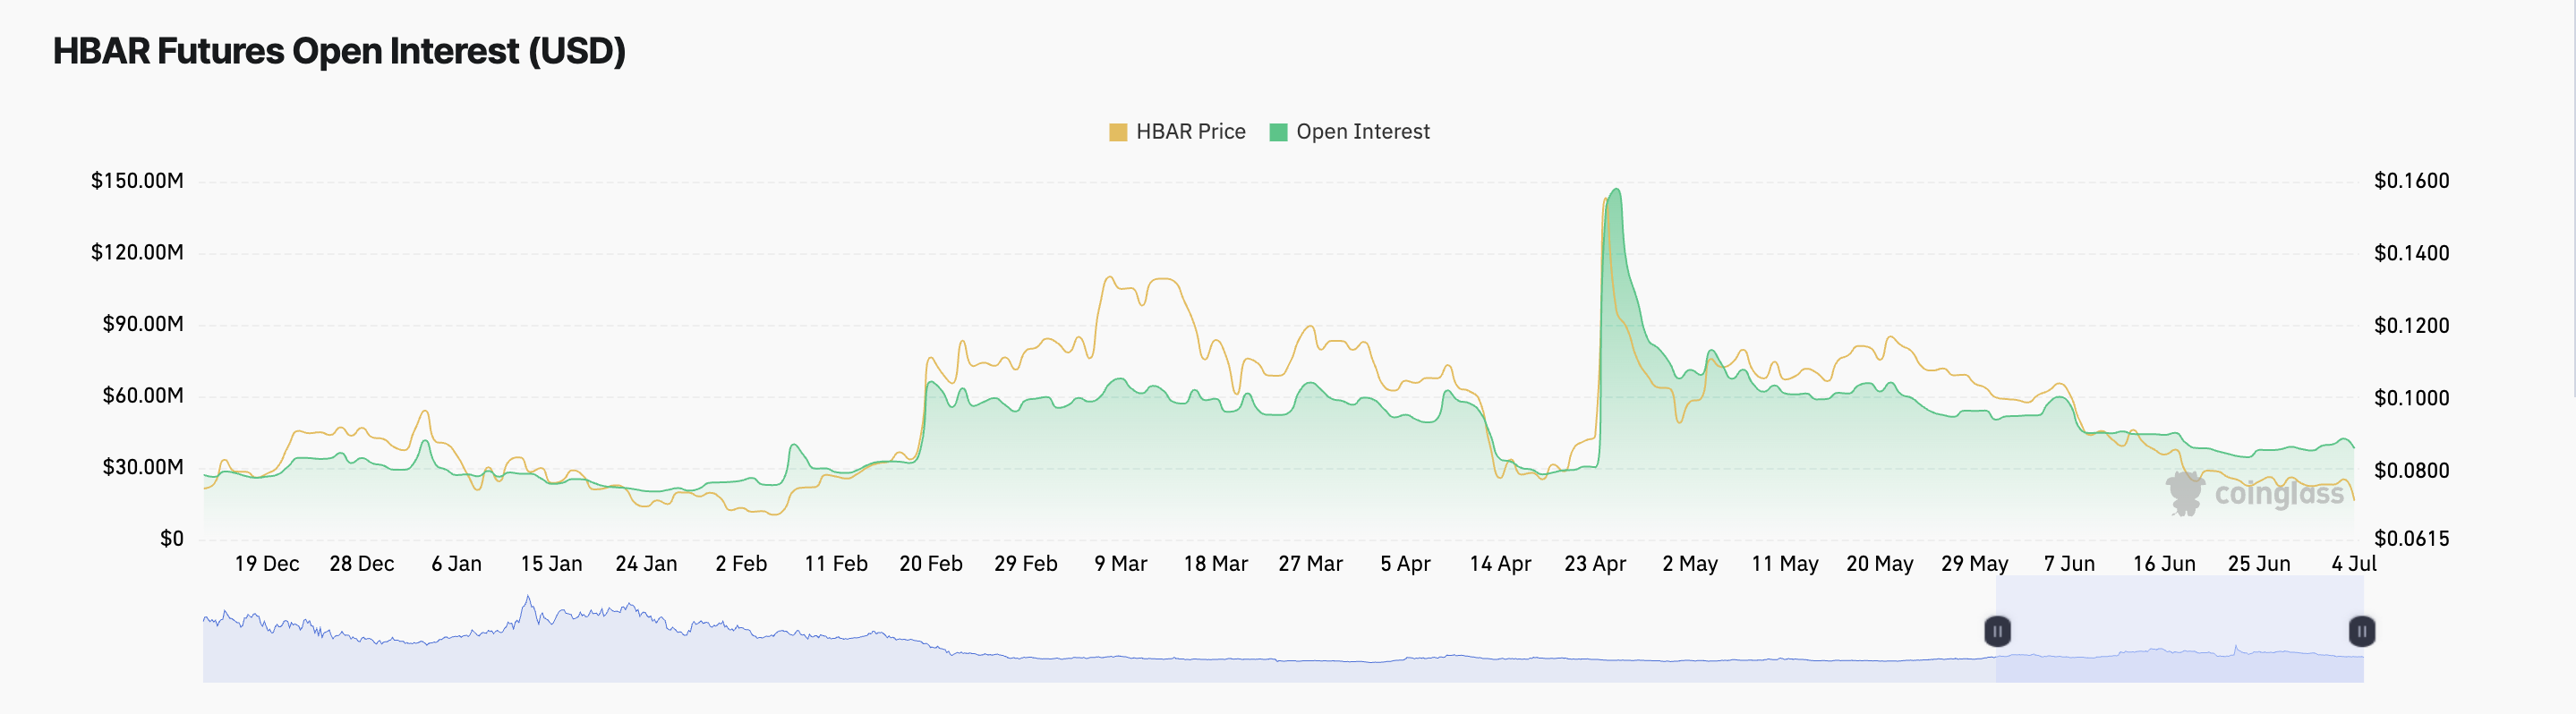This screenshot has width=2576, height=714.
Task: Click the coinglass watermark logo icon
Action: point(2185,494)
